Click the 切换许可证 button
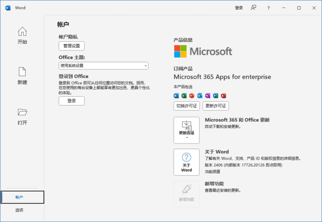Screen dimensions: 322x222 point(186,106)
